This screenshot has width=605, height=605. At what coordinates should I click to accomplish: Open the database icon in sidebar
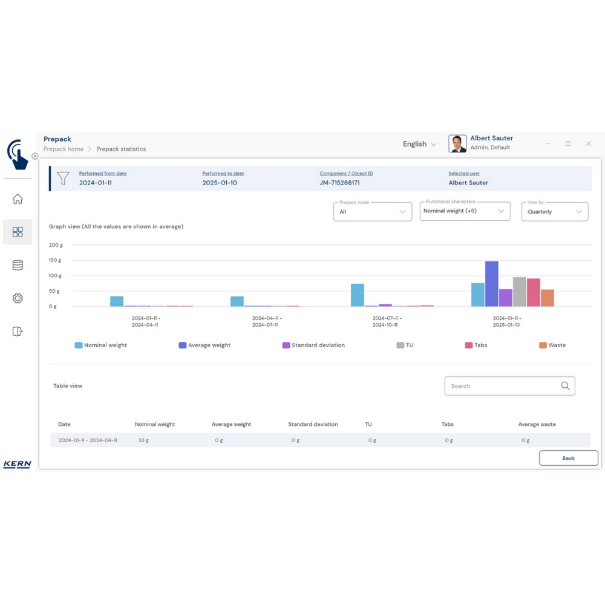point(18,265)
